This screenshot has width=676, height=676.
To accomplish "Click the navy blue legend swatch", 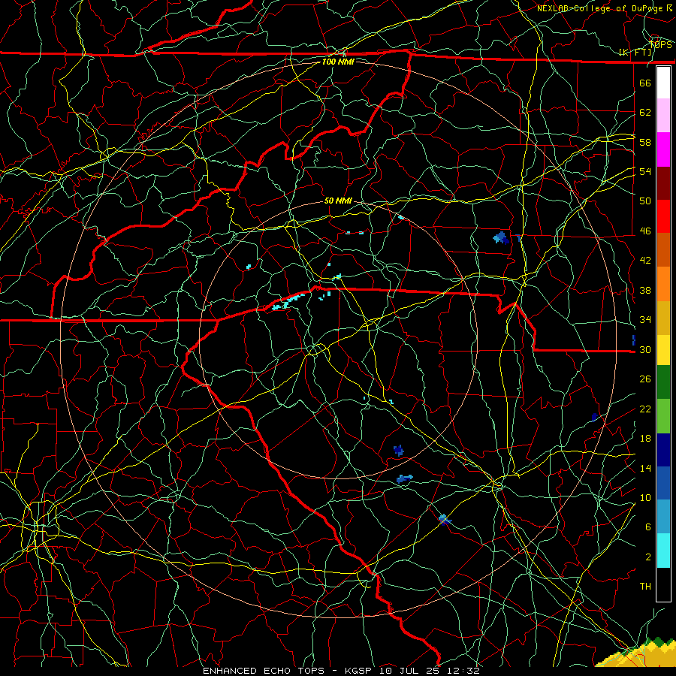I will click(663, 450).
